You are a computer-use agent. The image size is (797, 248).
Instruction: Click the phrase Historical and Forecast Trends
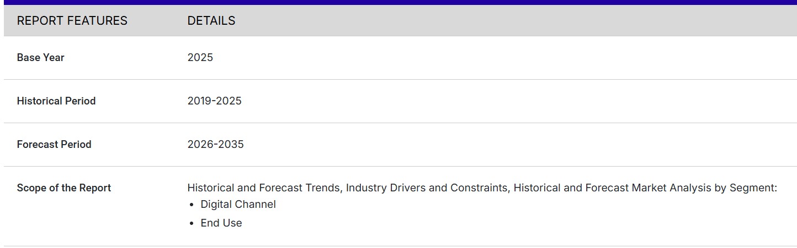264,188
